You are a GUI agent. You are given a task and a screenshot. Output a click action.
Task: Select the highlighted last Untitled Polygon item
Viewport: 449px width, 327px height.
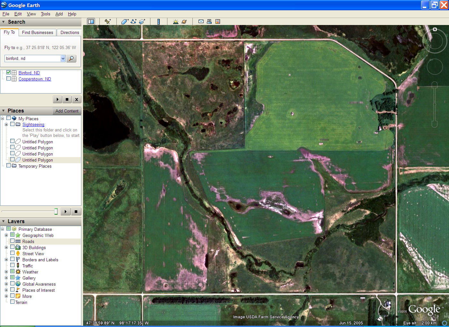pos(38,160)
